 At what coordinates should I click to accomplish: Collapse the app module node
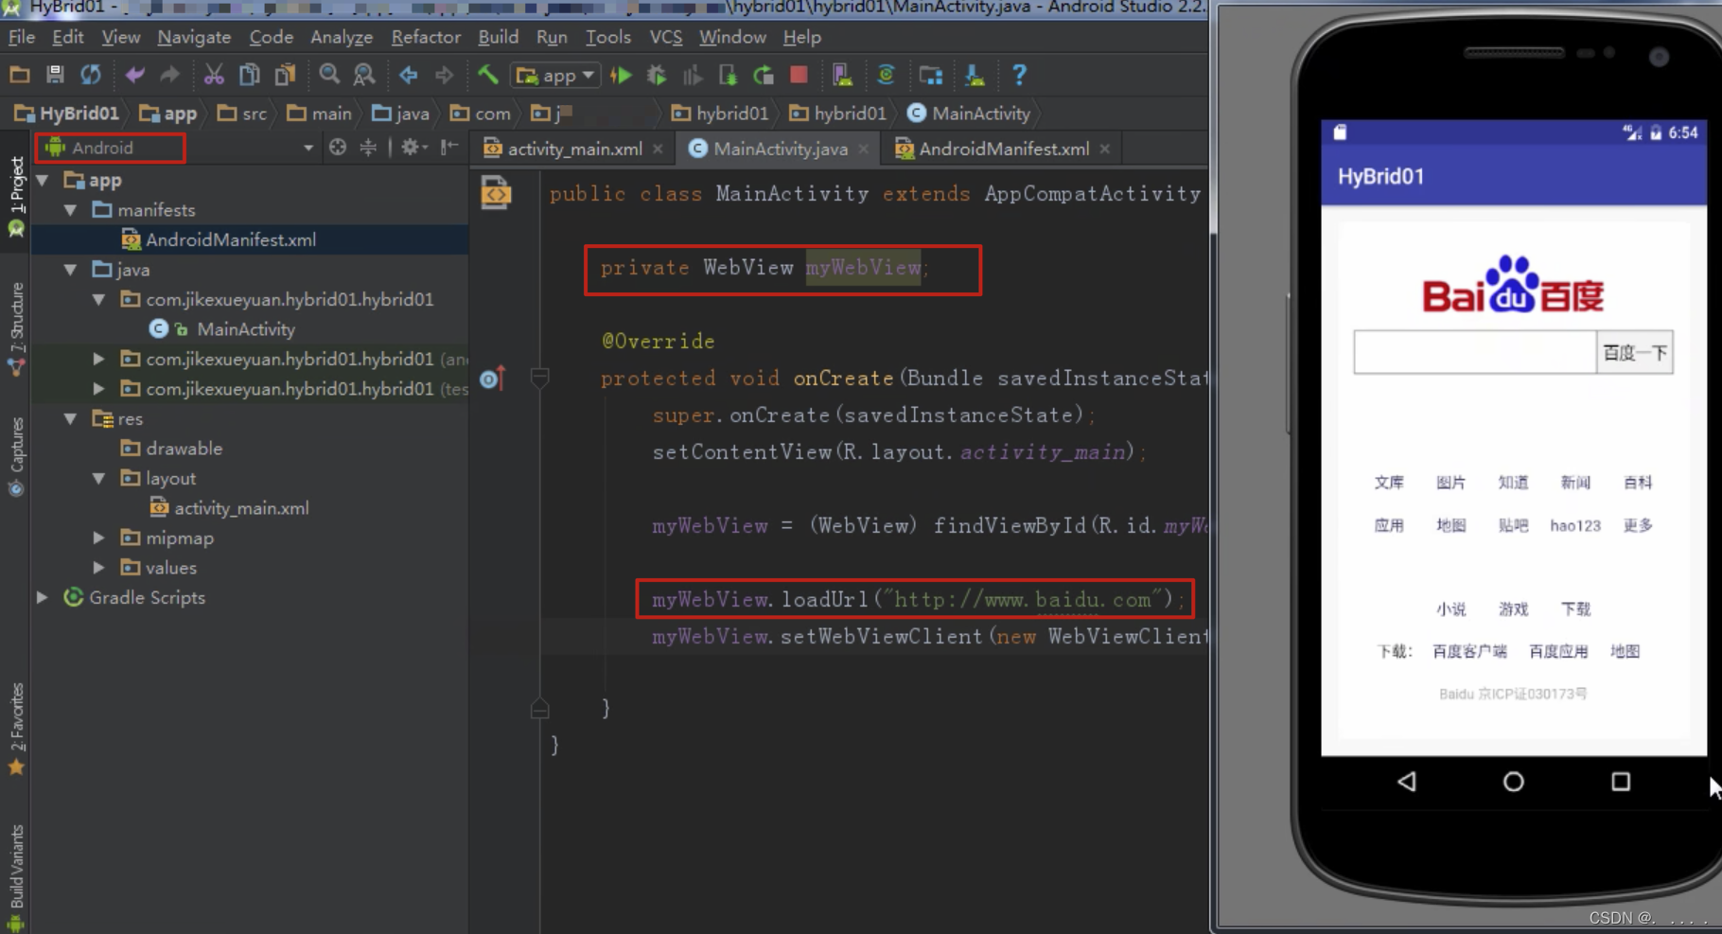[43, 180]
